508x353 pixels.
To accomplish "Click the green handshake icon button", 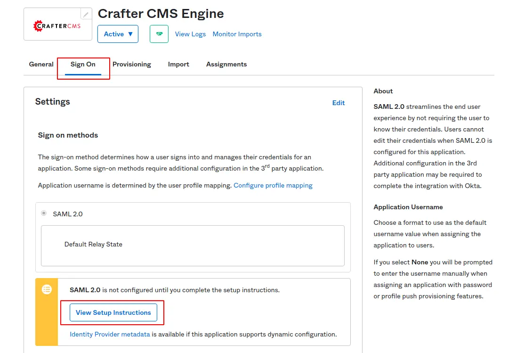I will (x=159, y=34).
